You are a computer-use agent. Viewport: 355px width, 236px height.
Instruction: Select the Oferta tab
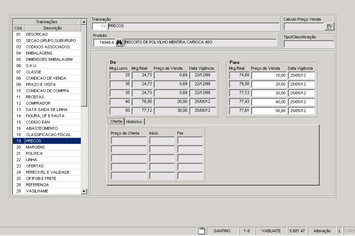116,122
